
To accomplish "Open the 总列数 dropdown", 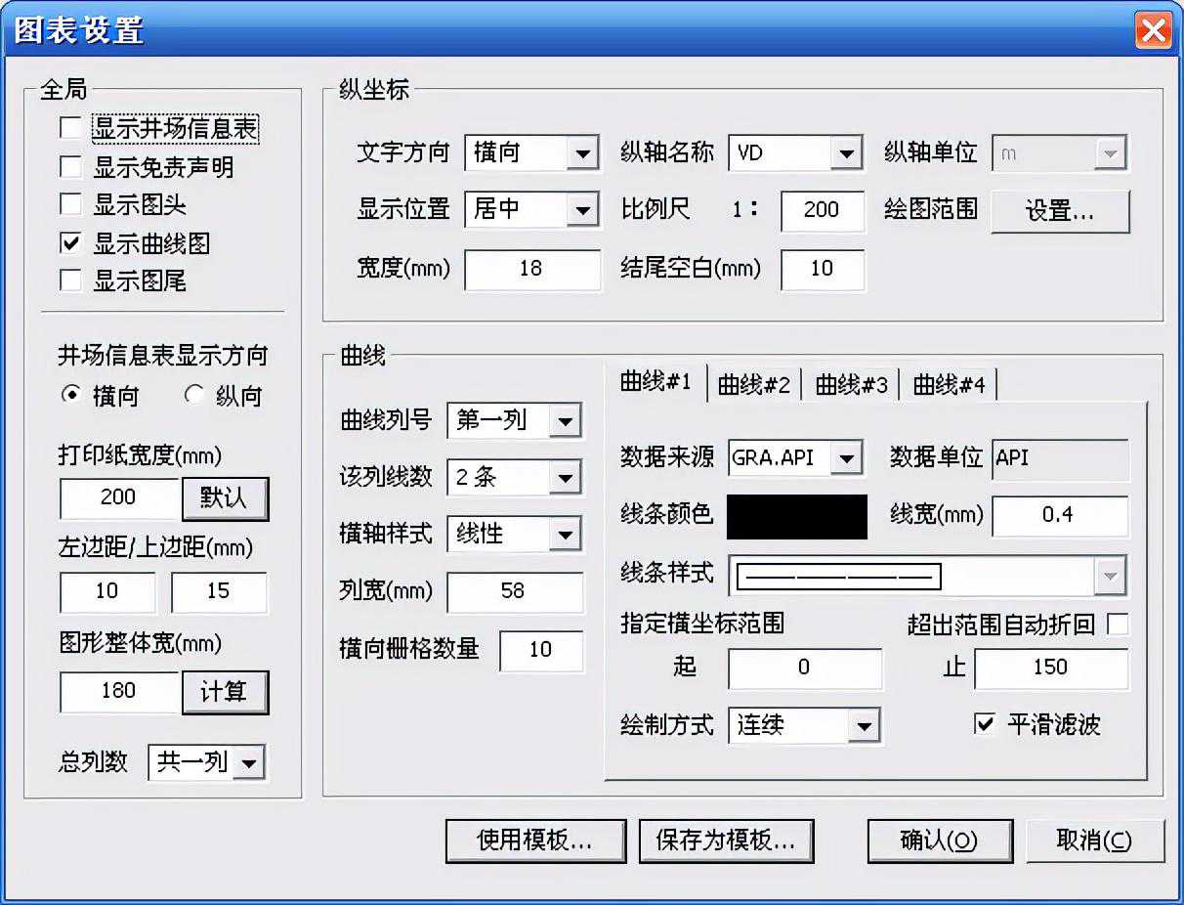I will pos(249,763).
